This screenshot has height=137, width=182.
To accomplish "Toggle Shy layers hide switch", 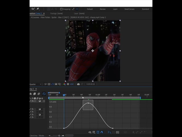I will [x=31, y=94].
